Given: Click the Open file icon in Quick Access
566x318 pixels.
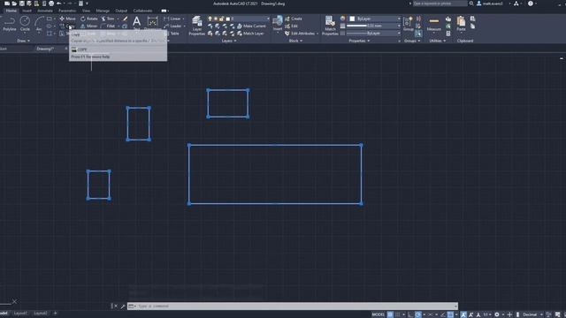Looking at the screenshot, I should pyautogui.click(x=14, y=4).
